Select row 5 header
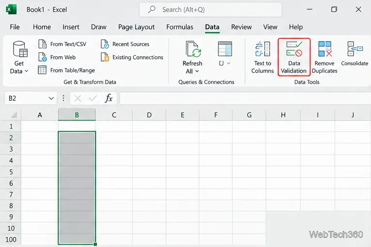 11,172
